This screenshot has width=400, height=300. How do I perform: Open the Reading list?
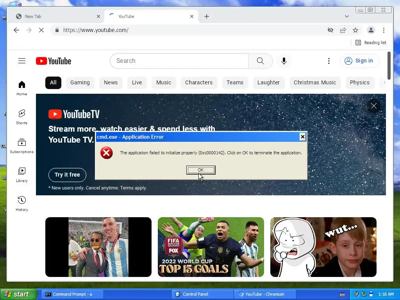(x=371, y=43)
